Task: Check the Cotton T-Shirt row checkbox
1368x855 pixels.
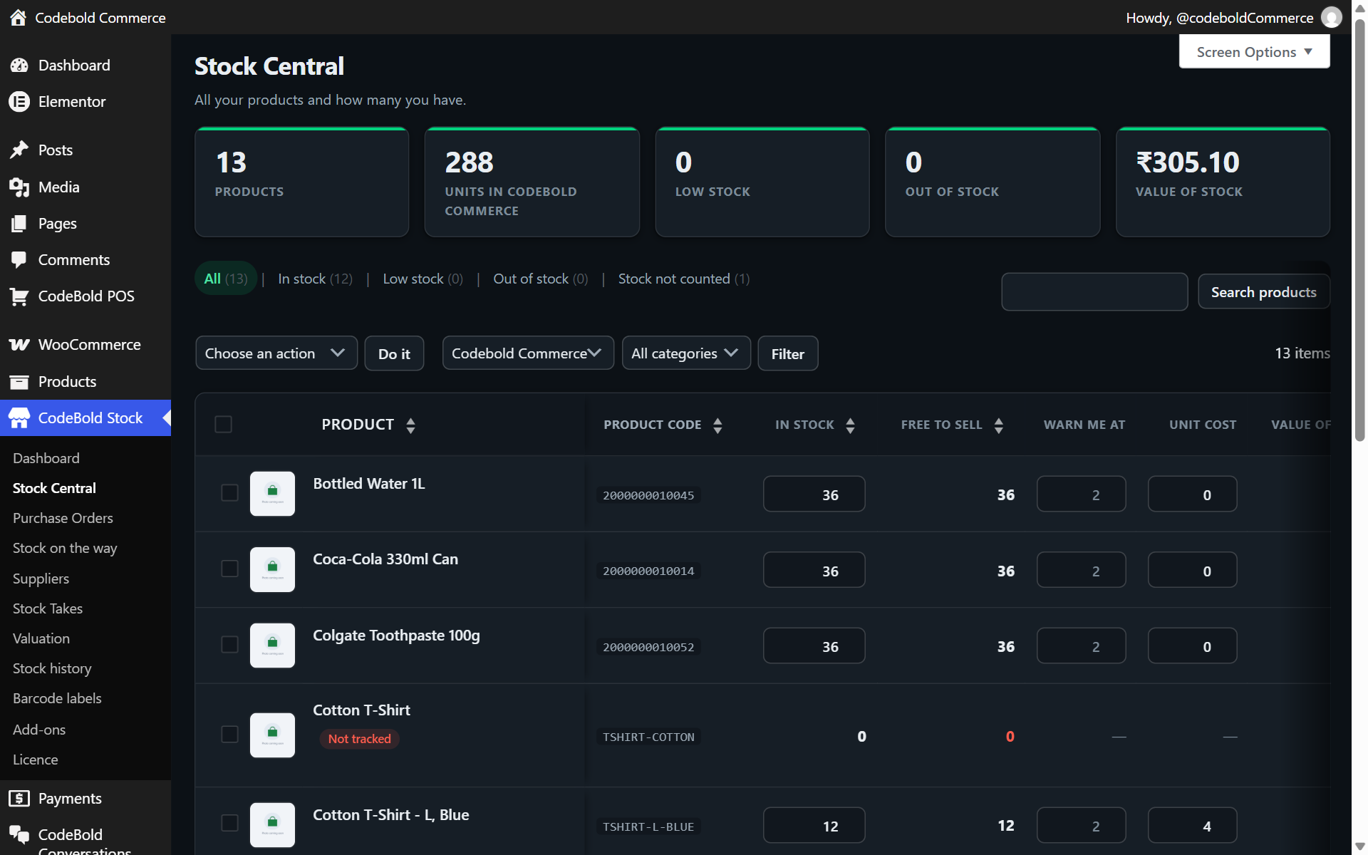Action: 229,734
